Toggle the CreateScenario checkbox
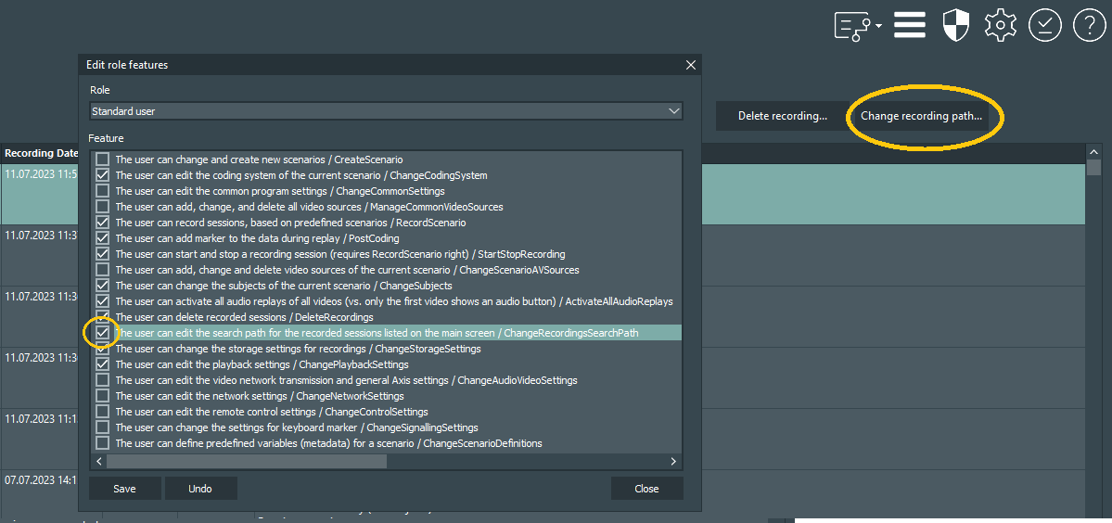The height and width of the screenshot is (523, 1112). pos(103,159)
